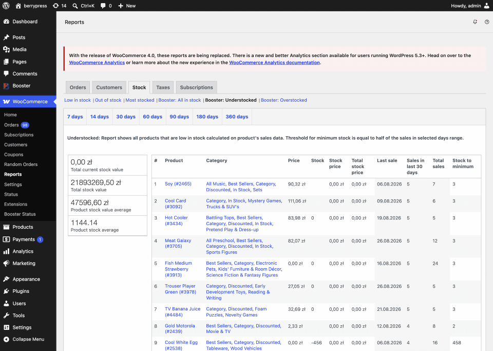Select the 180 days range
Screen dimensions: 493x351
(x=207, y=117)
